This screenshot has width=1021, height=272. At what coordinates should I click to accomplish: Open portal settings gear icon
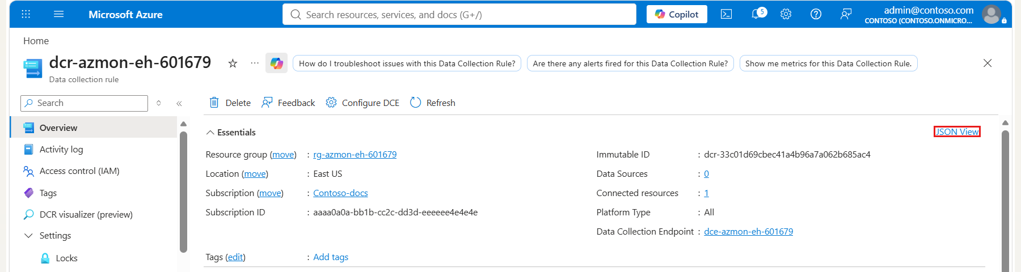(786, 14)
